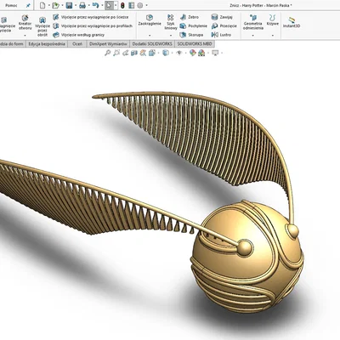Expand View Settings dropdown arrow

[222, 53]
